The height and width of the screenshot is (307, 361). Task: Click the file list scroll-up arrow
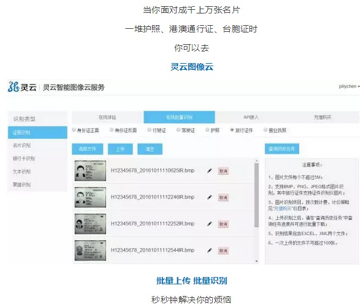point(256,161)
